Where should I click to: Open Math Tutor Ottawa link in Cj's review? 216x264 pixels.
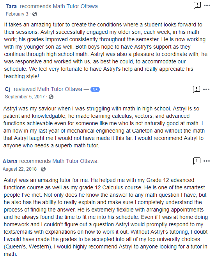(x=60, y=89)
